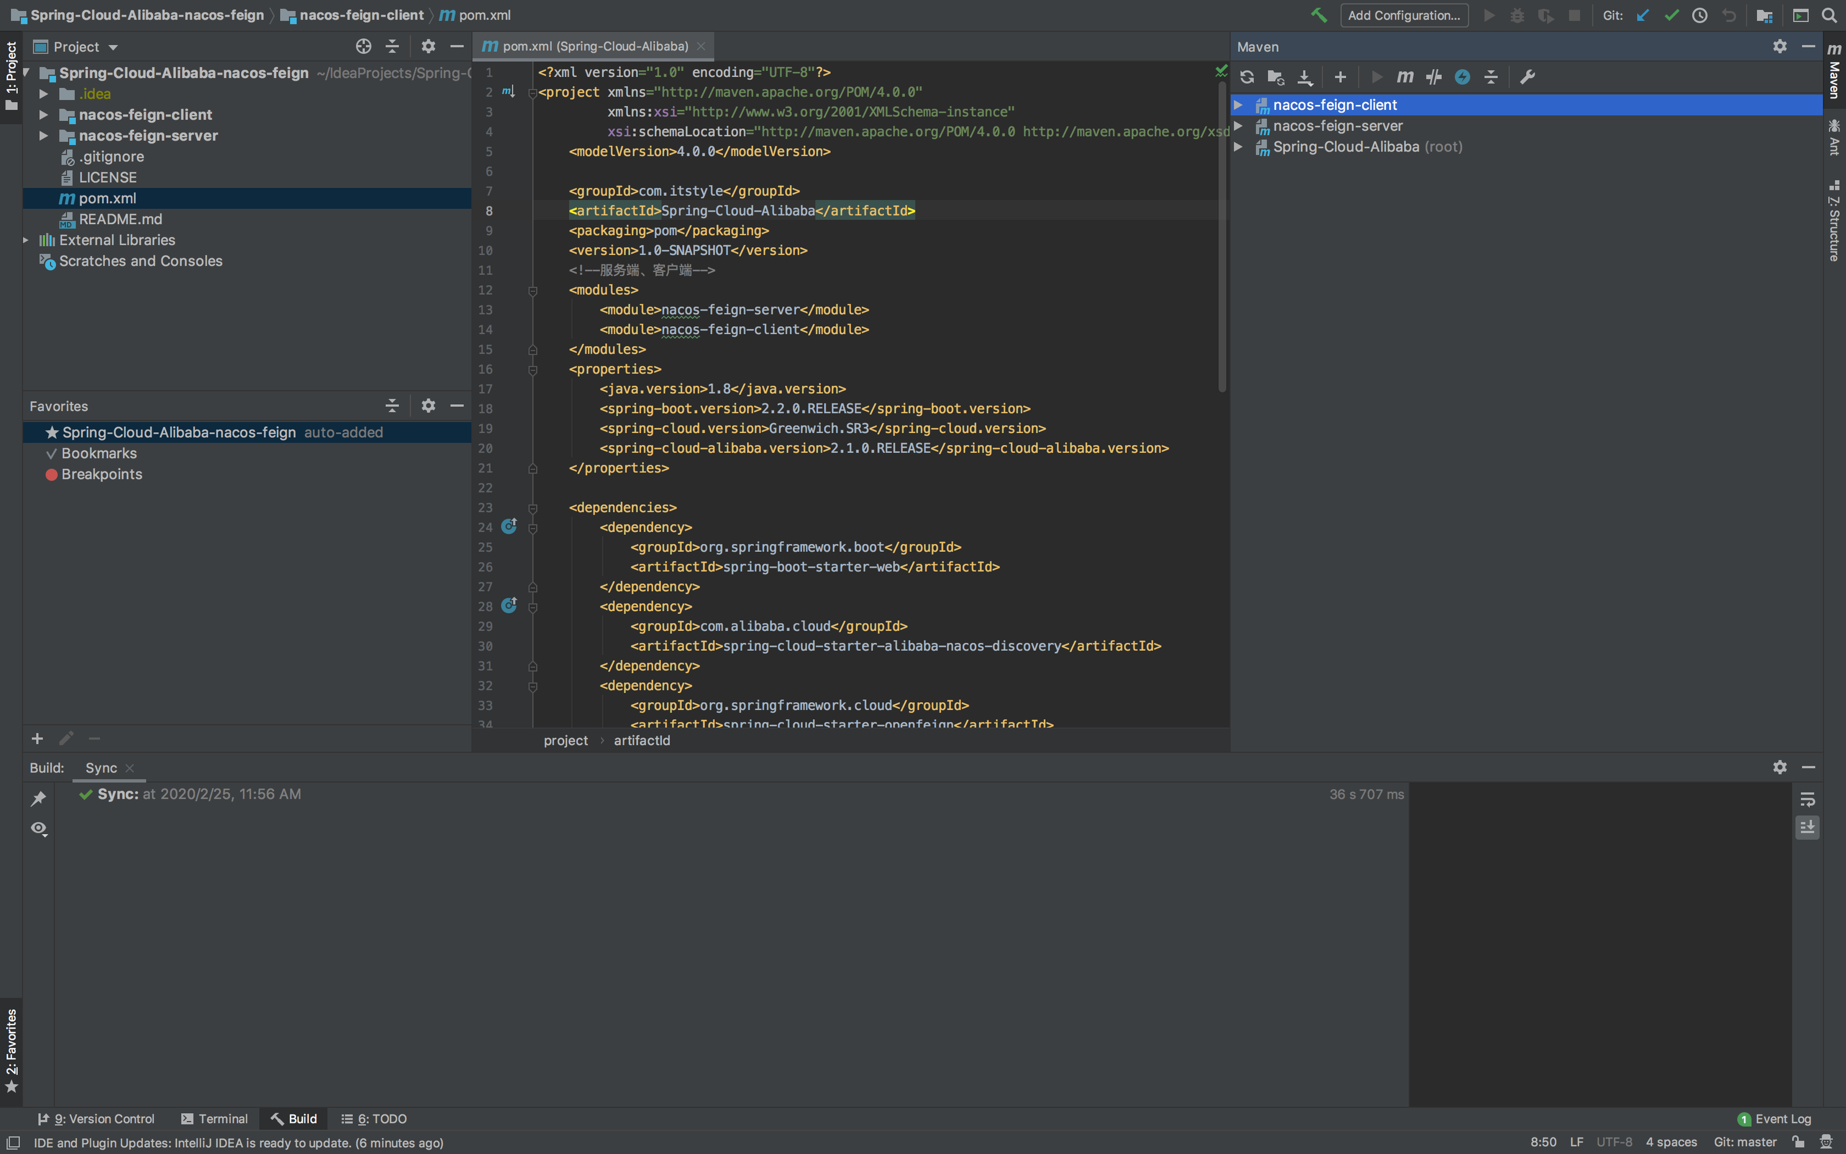
Task: Open Search Everywhere magnifier icon
Action: [1830, 15]
